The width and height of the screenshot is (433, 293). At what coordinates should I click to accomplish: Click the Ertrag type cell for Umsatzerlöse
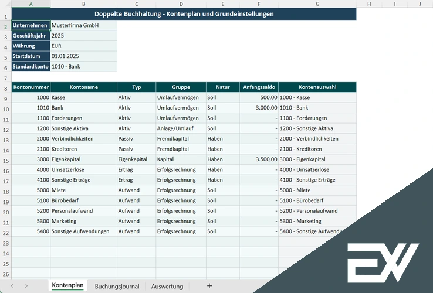(137, 169)
